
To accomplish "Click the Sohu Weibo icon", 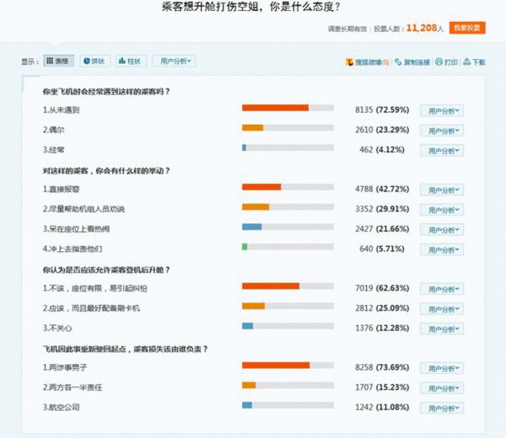I will (349, 61).
